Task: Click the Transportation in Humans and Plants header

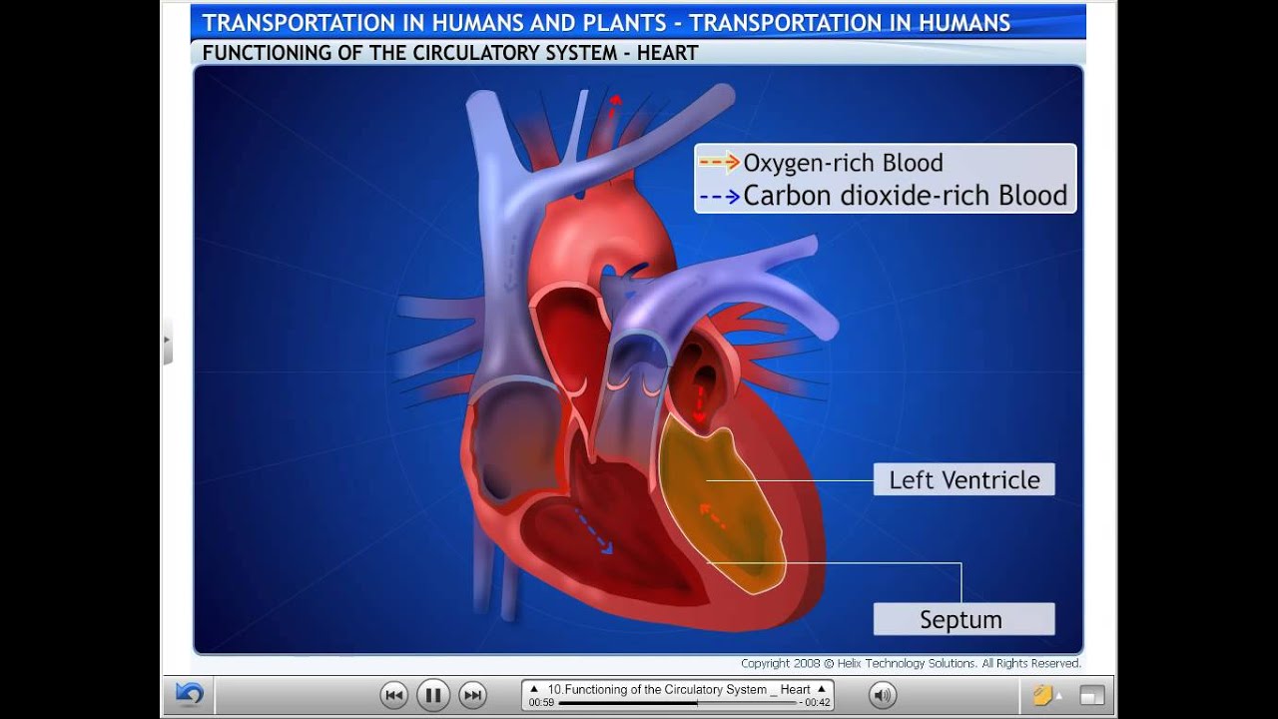Action: click(606, 23)
